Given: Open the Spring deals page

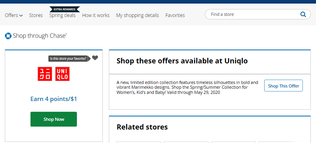Looking at the screenshot, I should [63, 15].
